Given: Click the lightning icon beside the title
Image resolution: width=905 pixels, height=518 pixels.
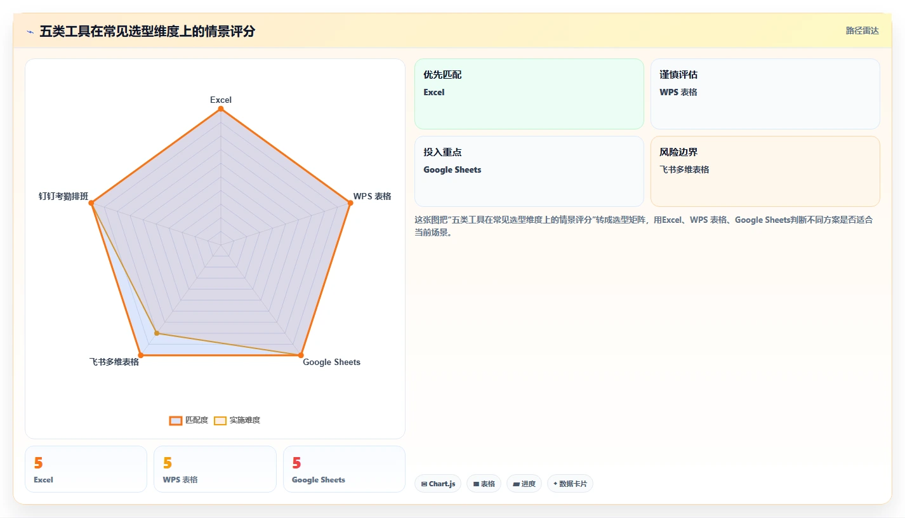Looking at the screenshot, I should [30, 32].
